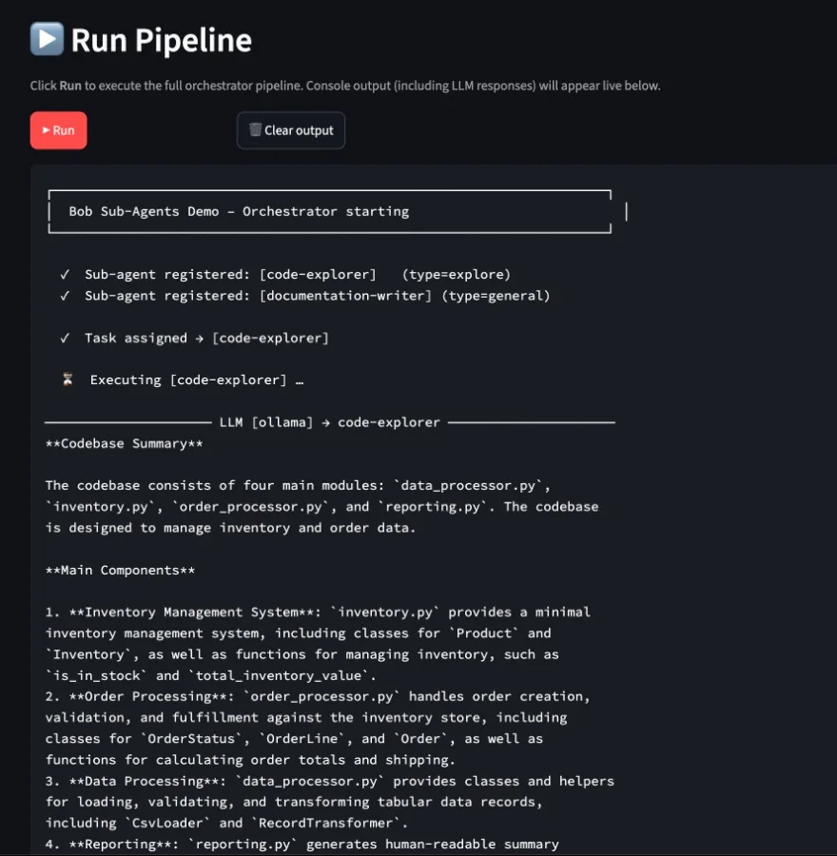The height and width of the screenshot is (856, 837).
Task: Click the checkmark next to code-explorer registered
Action: tap(65, 275)
